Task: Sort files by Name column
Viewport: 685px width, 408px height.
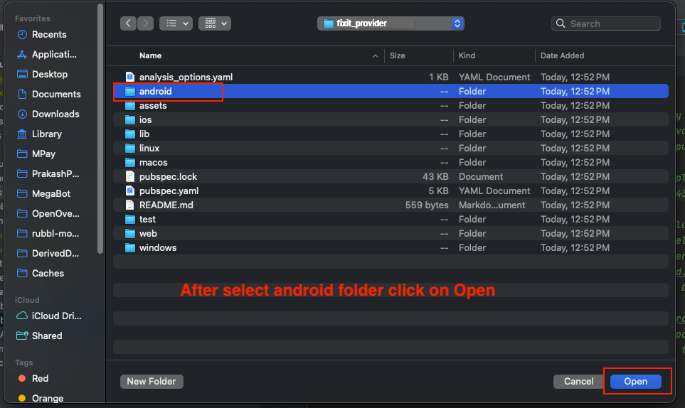Action: [x=150, y=55]
